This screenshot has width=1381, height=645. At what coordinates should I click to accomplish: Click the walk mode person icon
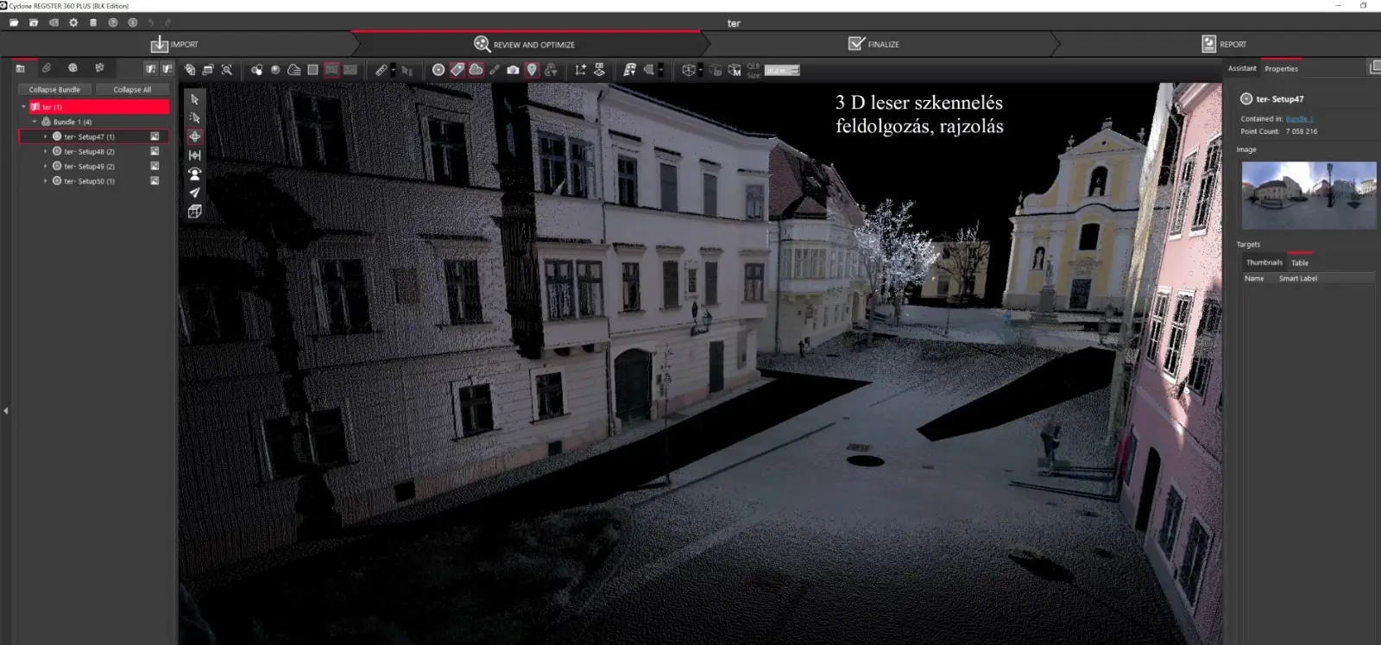(195, 174)
